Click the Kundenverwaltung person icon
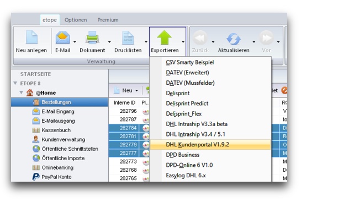The height and width of the screenshot is (207, 338). click(36, 139)
